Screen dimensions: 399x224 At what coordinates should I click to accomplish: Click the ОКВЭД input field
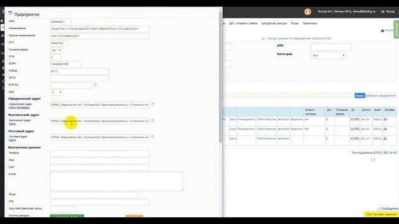point(79,72)
